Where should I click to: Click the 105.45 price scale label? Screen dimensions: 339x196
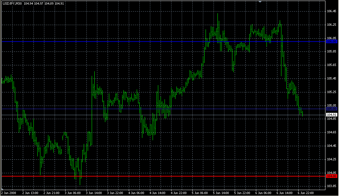pos(331,79)
